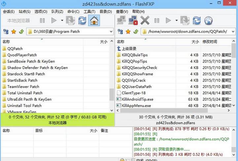Click 上级目录 in the remote list
The image size is (238, 161).
[x=129, y=48]
